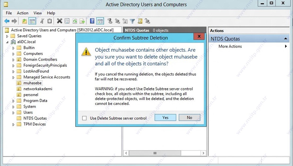Open Help with the question mark icon
293x166 pixels.
pos(92,21)
